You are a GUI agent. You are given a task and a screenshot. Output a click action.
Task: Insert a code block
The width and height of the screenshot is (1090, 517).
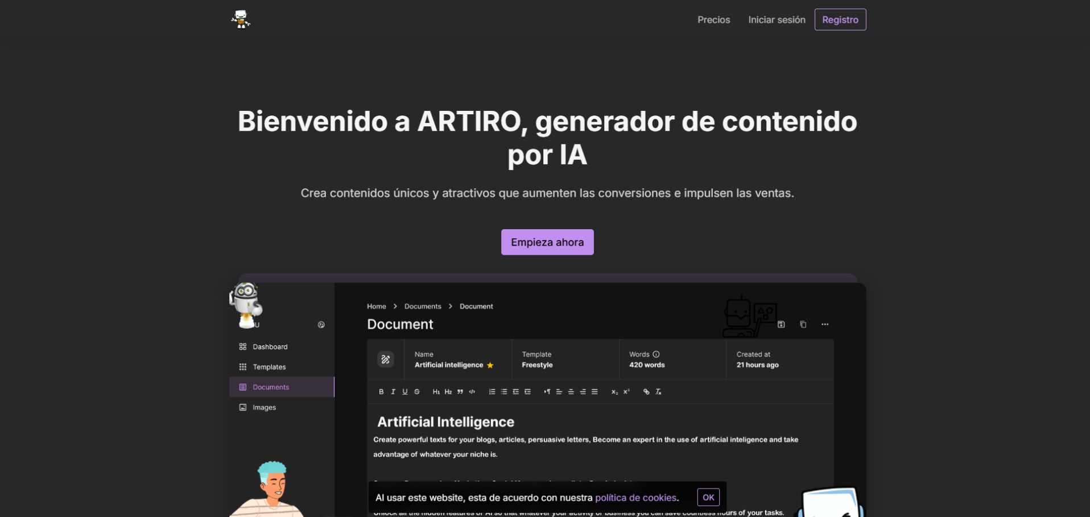[472, 392]
